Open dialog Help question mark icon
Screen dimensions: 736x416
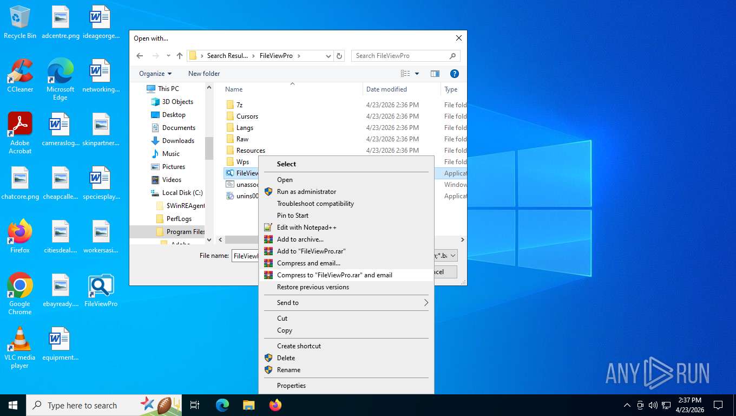click(x=455, y=74)
